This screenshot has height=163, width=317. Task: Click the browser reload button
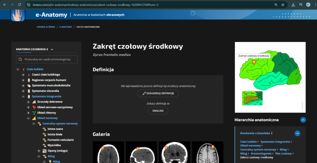20,5
